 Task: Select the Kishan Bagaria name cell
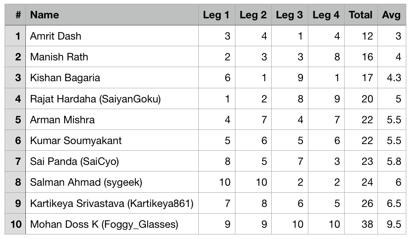point(65,78)
